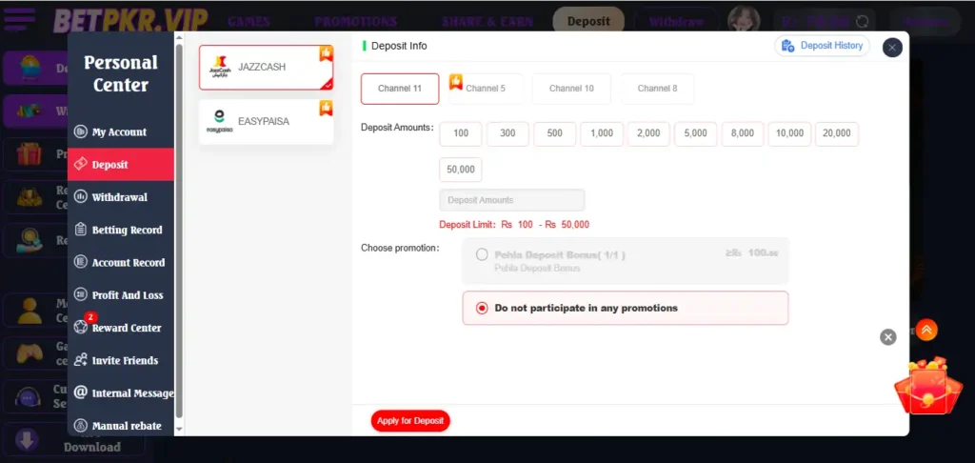The height and width of the screenshot is (463, 975).
Task: Click Deposit Limit Rs 100 - Rs 50,000 text
Action: click(x=514, y=225)
